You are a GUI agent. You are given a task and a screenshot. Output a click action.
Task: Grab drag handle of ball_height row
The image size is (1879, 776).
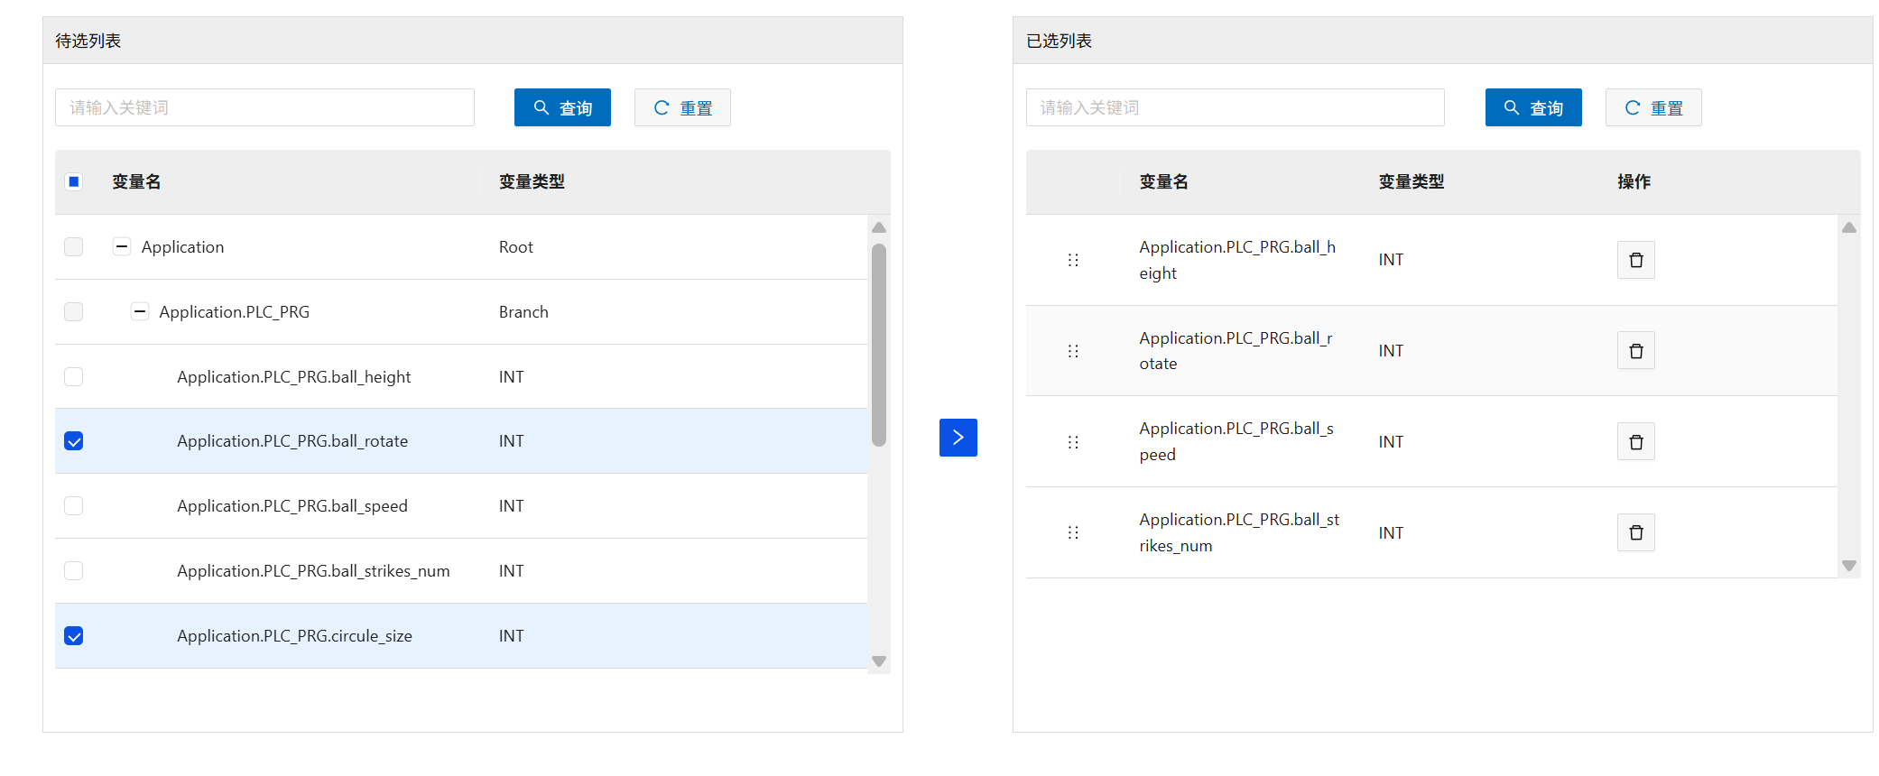(x=1073, y=260)
